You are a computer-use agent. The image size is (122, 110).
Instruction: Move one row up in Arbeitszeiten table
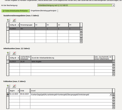point(113,67)
